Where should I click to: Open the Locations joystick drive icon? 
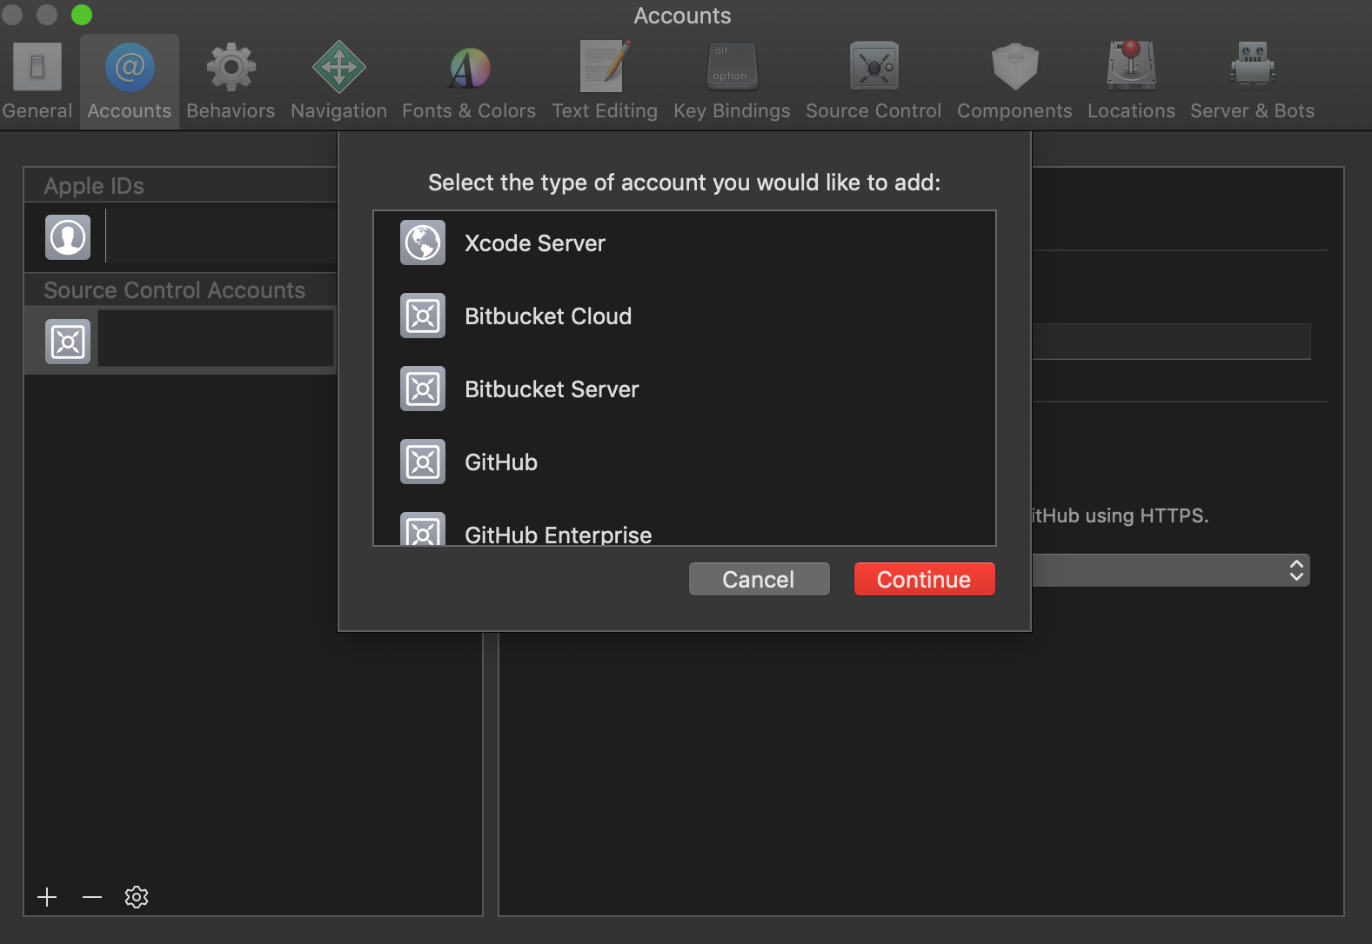[1131, 66]
